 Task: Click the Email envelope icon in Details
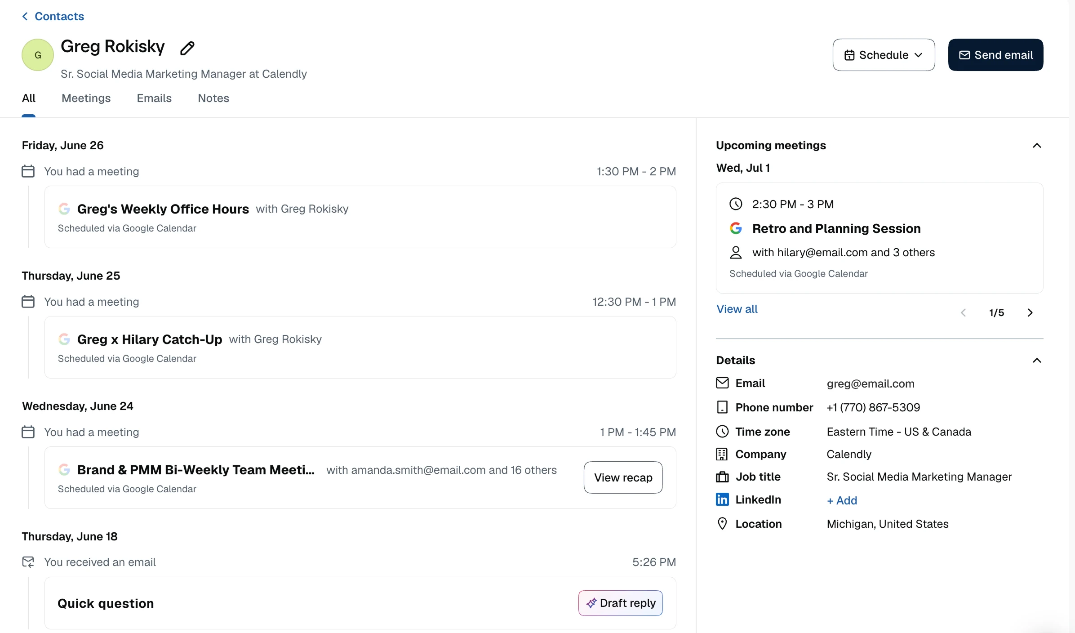point(722,383)
